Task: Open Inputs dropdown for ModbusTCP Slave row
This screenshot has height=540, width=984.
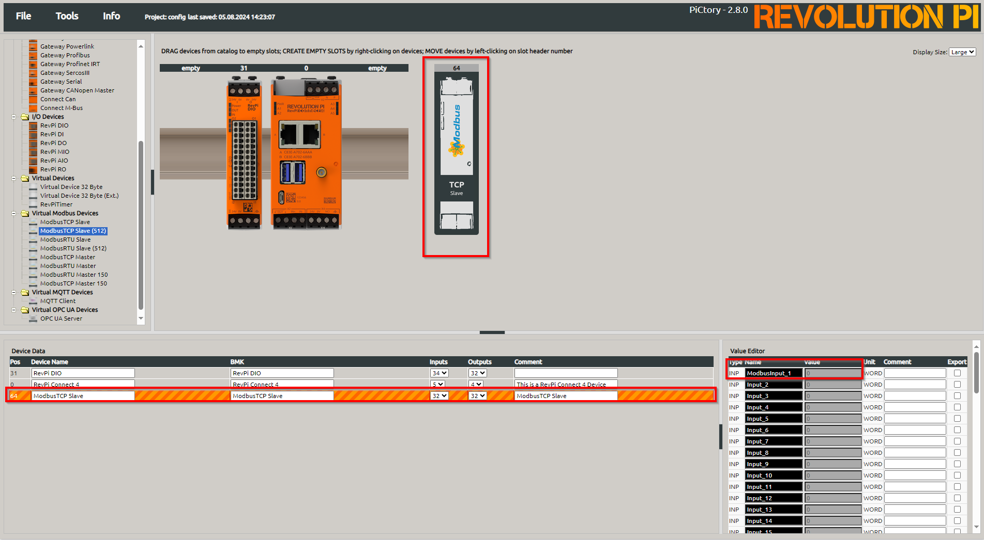Action: (439, 396)
